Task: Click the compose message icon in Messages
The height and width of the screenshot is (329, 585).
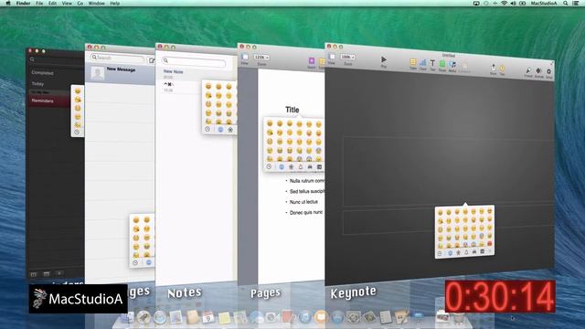Action: pos(152,60)
